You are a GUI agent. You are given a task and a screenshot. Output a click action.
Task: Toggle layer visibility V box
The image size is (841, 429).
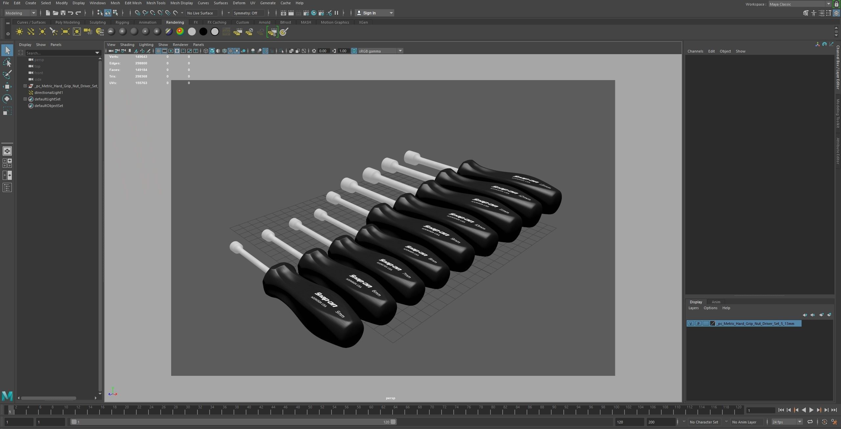[691, 324]
